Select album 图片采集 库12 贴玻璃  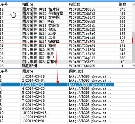pos(41,42)
